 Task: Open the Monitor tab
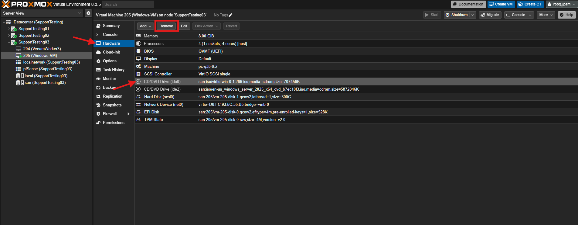(114, 79)
